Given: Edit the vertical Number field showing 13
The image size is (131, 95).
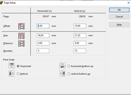Looking at the screenshot, I should [80, 51].
